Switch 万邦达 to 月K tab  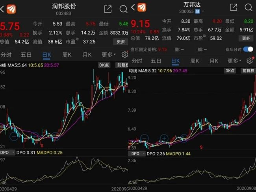click(214, 61)
